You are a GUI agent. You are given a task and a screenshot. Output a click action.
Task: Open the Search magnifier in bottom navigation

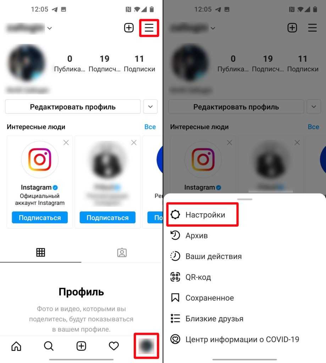click(49, 346)
